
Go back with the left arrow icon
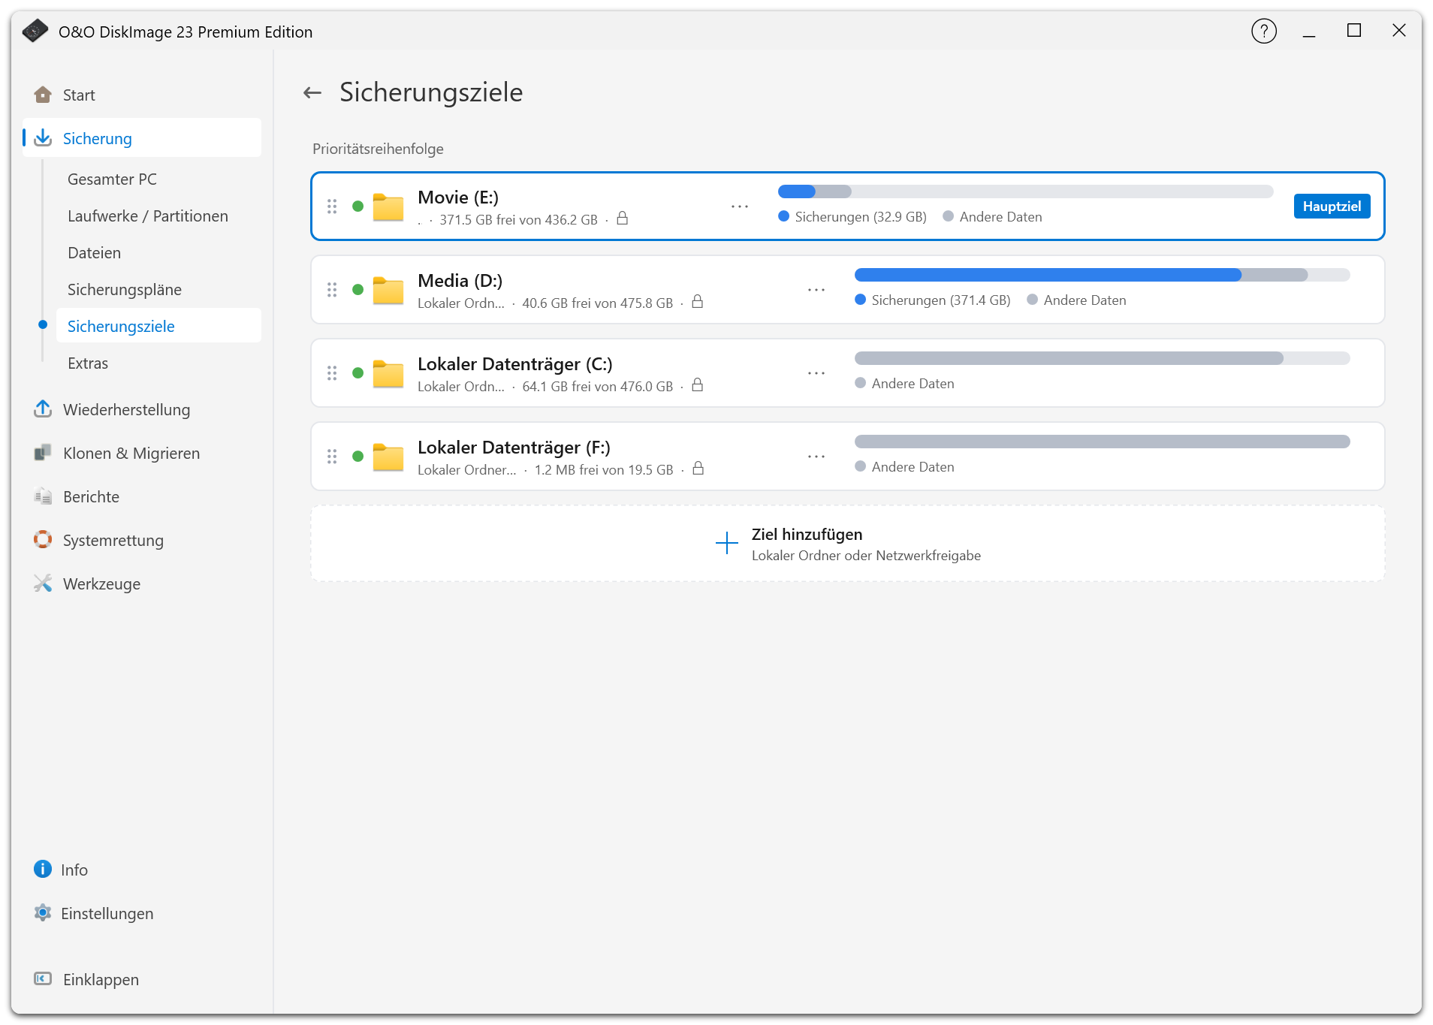[x=312, y=92]
